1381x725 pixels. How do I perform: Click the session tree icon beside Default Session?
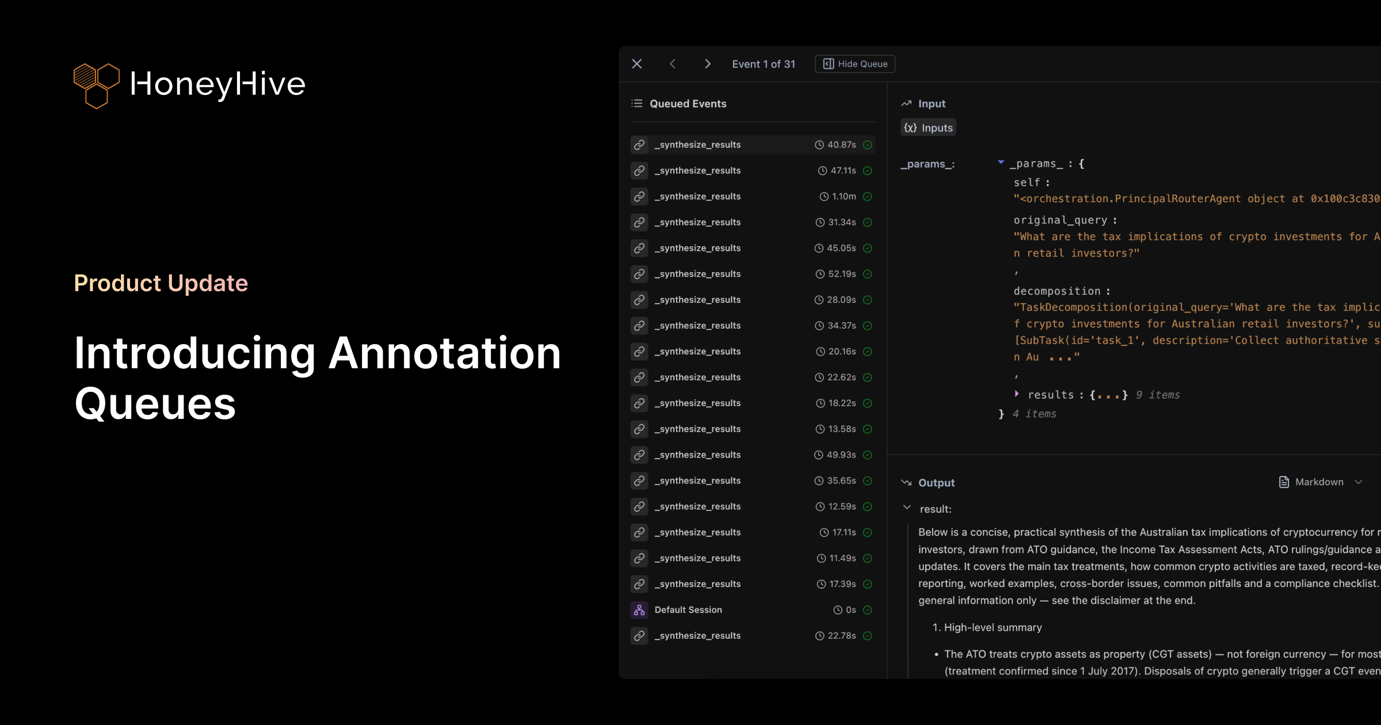click(639, 609)
